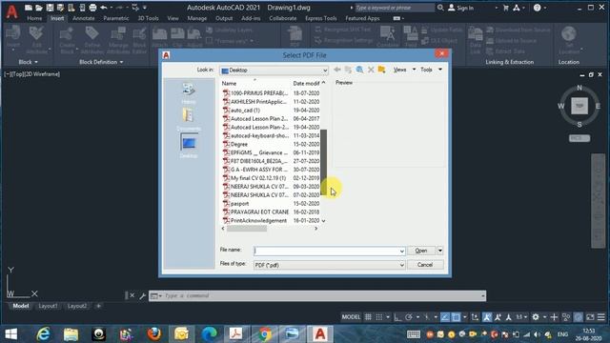Open the Express Tools ribbon tab
The height and width of the screenshot is (343, 610).
pos(321,18)
